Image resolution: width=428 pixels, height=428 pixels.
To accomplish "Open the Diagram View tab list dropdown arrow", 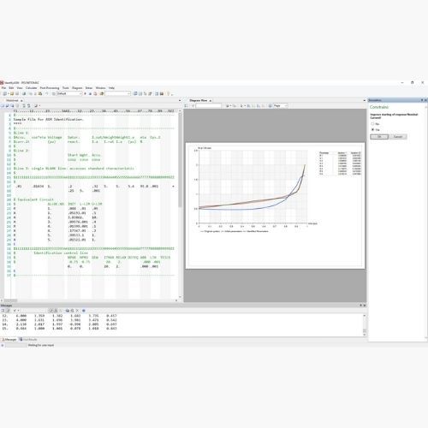I will tap(365, 100).
